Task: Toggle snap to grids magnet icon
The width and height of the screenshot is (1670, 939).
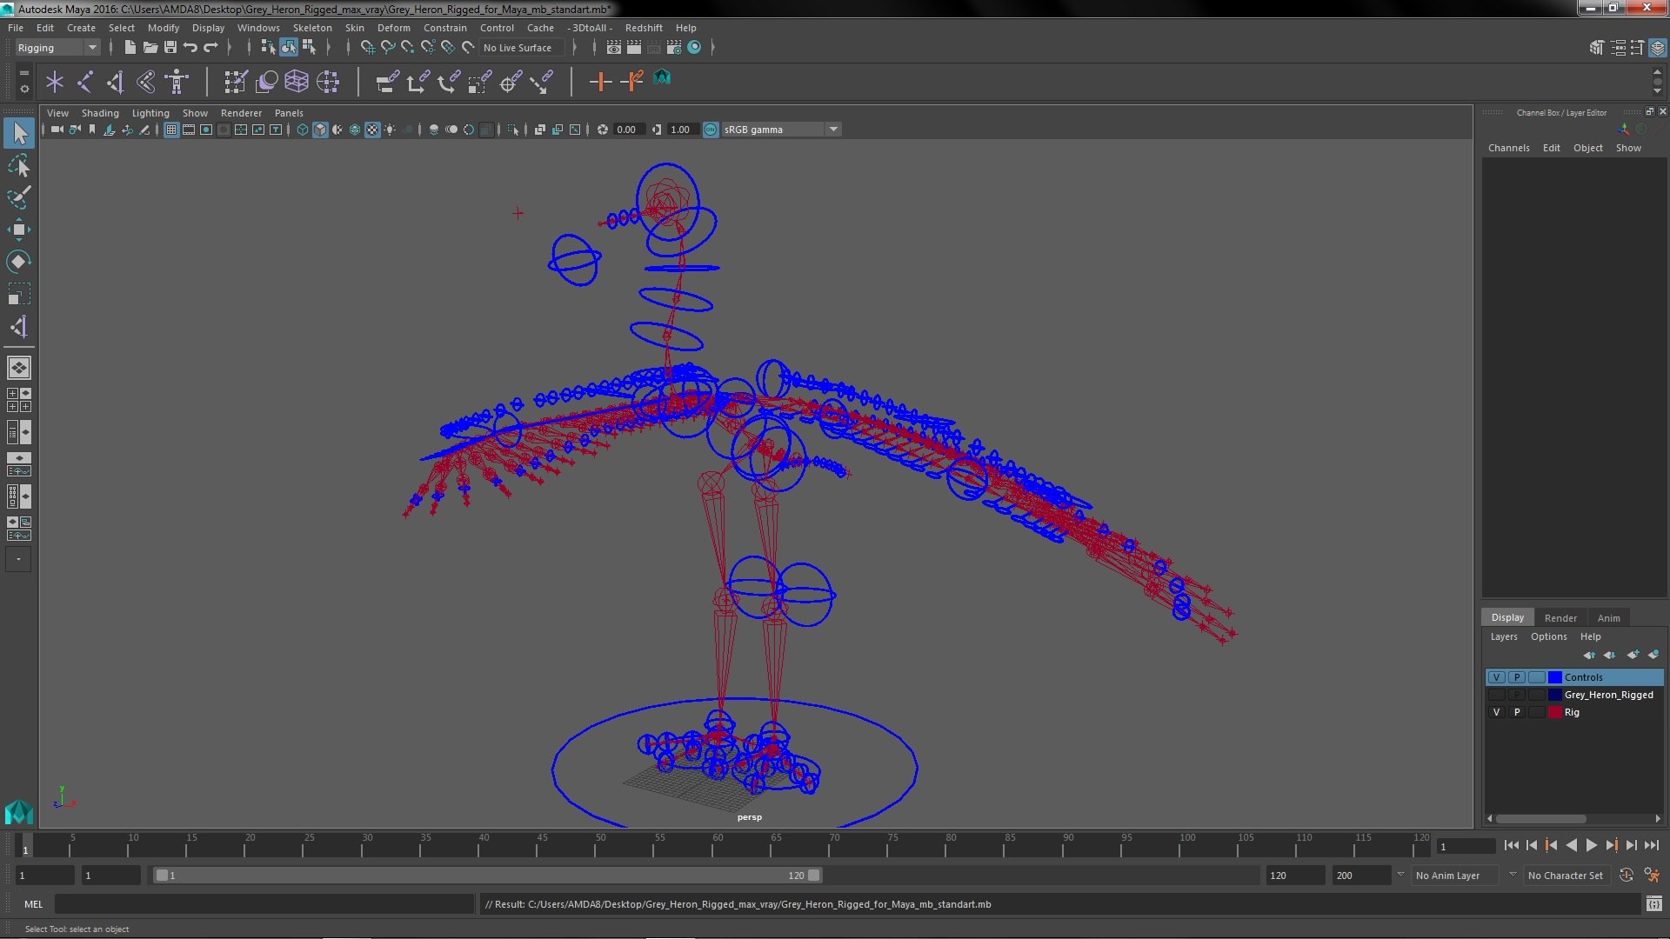Action: 368,47
